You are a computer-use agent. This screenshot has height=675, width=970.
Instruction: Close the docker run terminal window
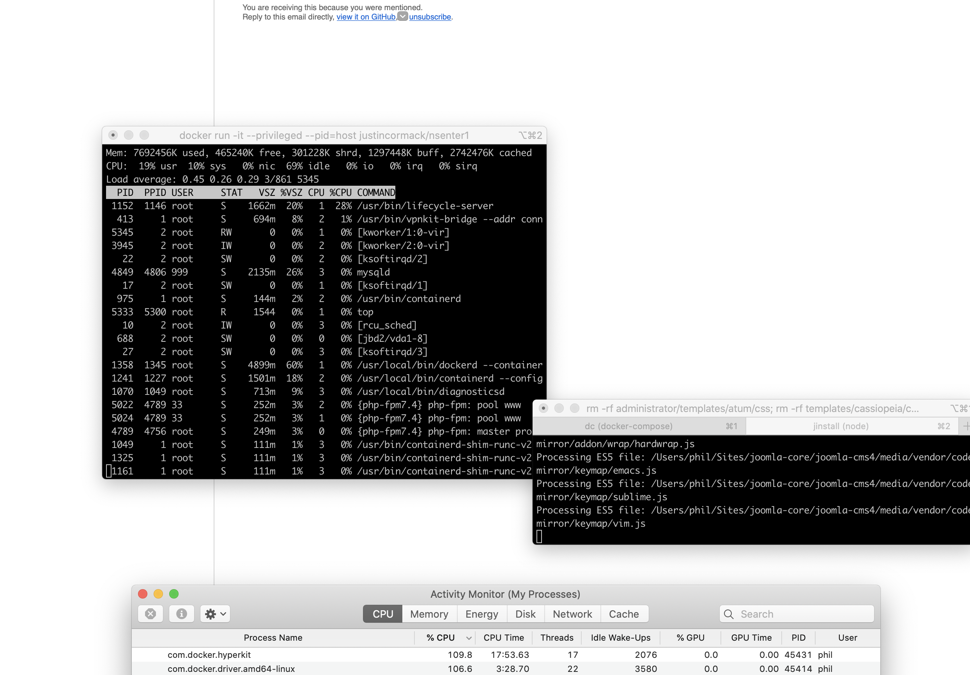click(x=113, y=135)
